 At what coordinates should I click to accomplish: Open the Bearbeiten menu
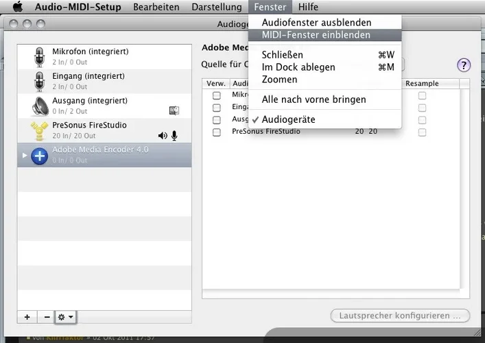coord(156,7)
